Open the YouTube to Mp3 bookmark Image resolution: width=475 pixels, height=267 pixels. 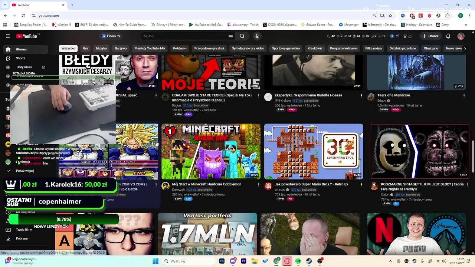[206, 25]
